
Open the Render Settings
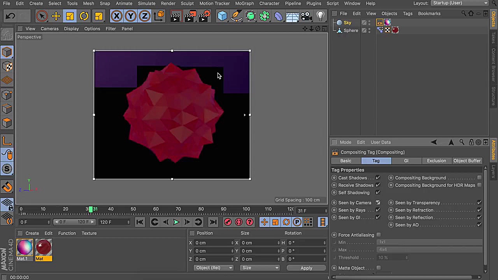[x=205, y=16]
